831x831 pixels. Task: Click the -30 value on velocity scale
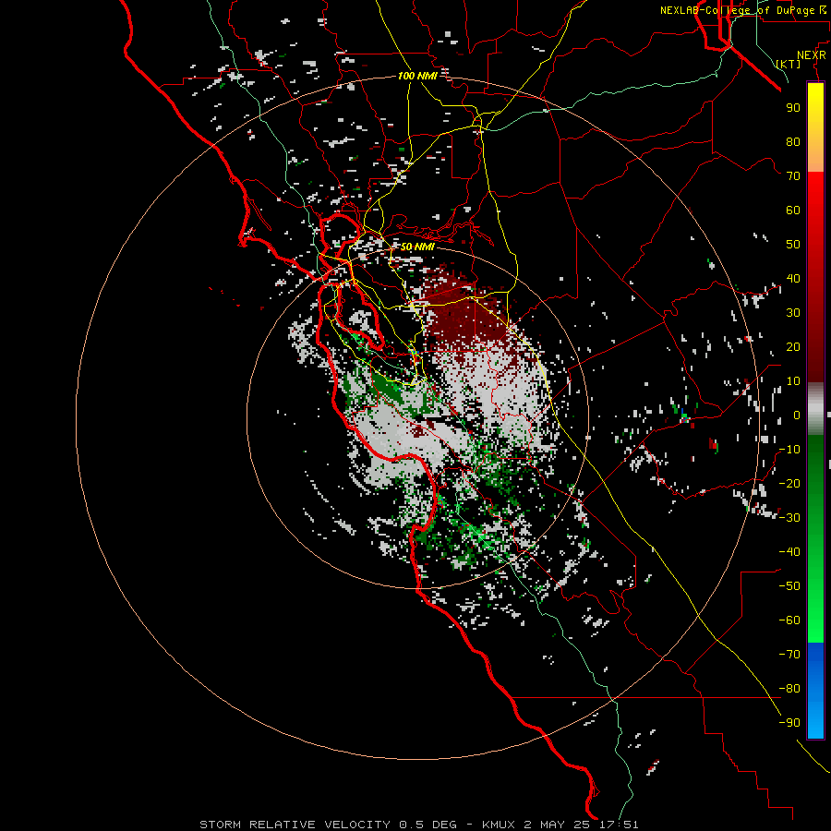pyautogui.click(x=789, y=518)
